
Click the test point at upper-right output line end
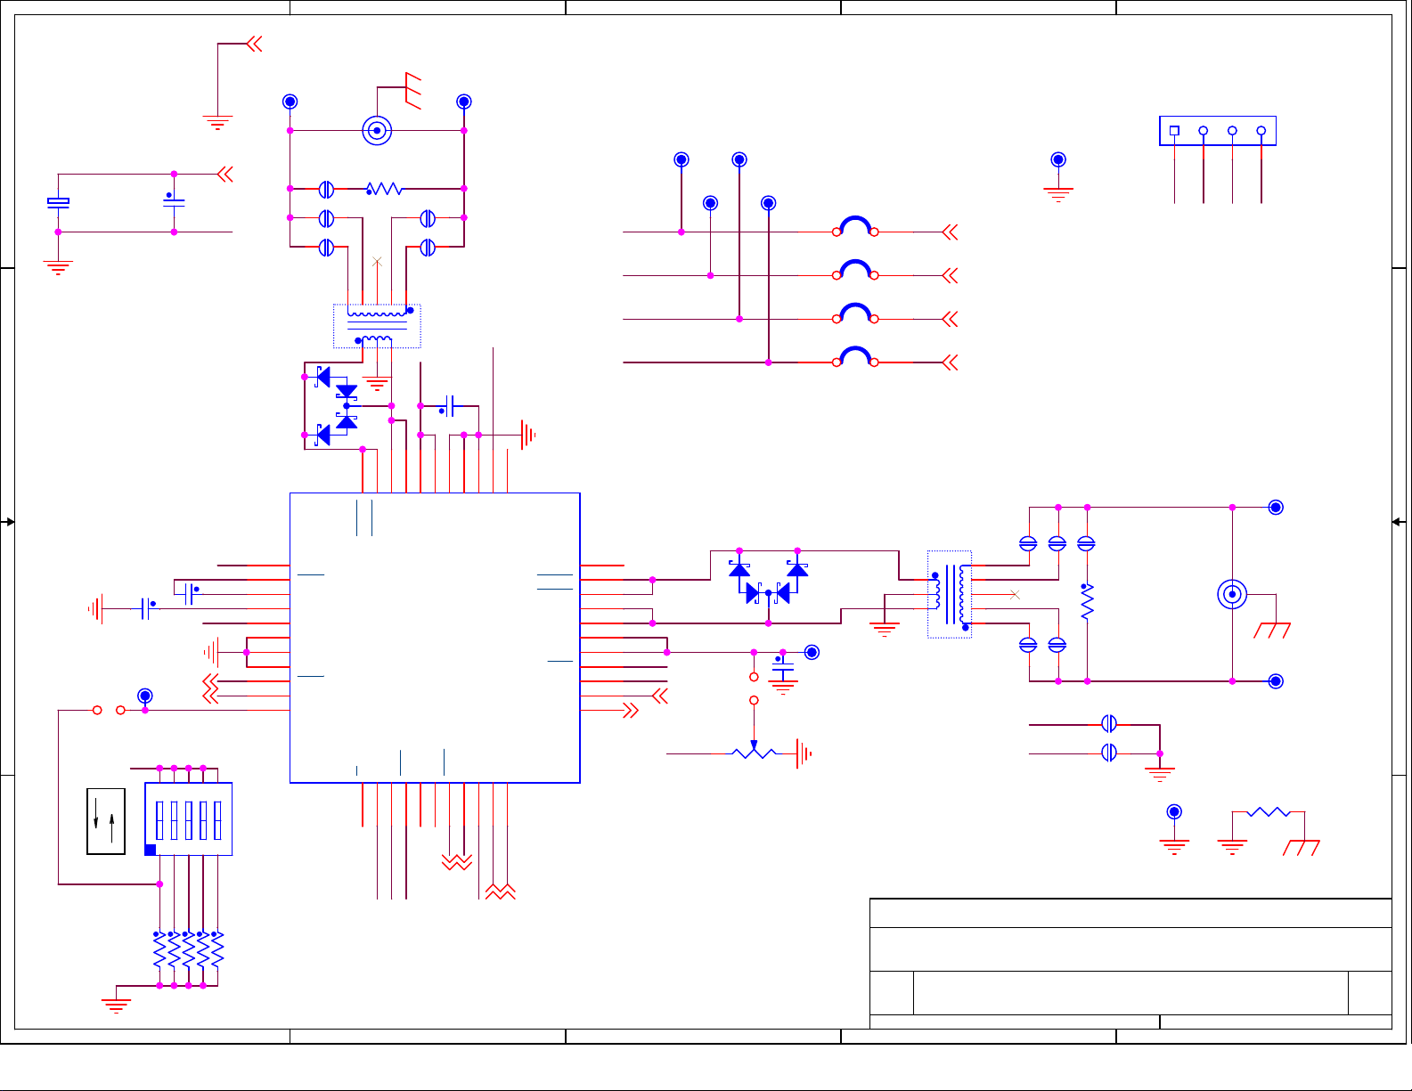tap(1276, 508)
